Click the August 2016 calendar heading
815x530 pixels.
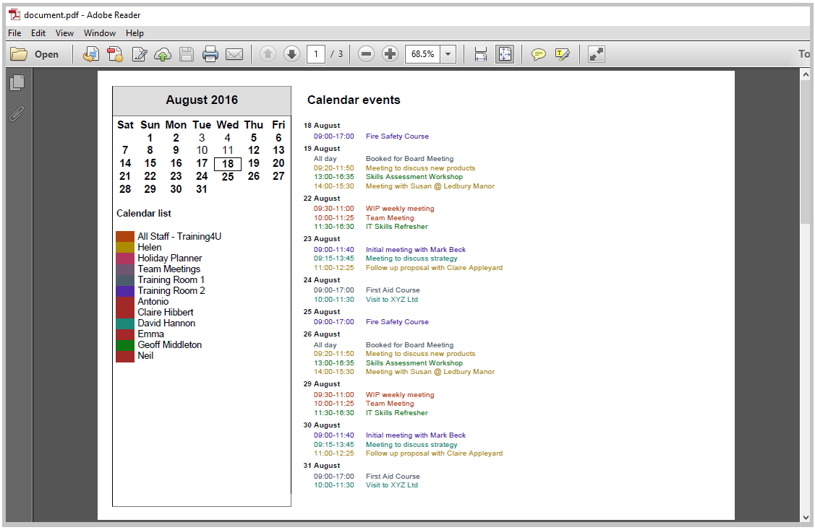[202, 100]
